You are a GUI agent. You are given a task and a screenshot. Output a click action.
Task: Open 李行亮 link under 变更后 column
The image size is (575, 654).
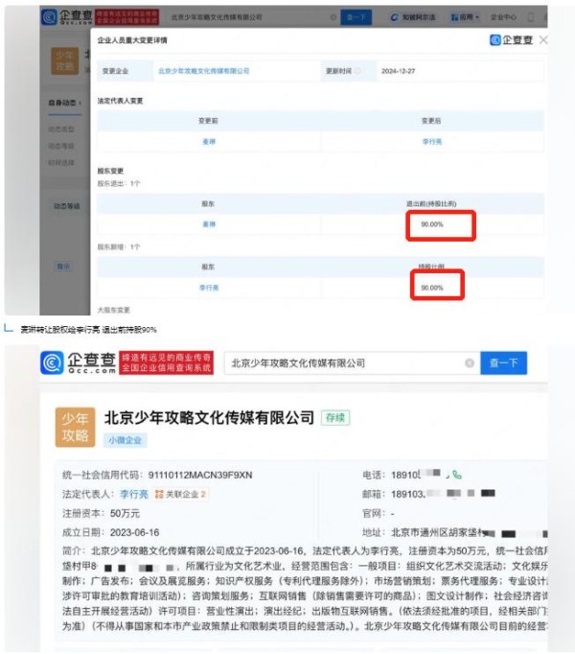coord(432,142)
